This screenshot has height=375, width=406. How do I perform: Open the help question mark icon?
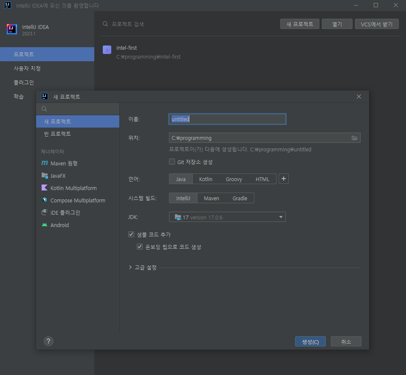click(48, 341)
